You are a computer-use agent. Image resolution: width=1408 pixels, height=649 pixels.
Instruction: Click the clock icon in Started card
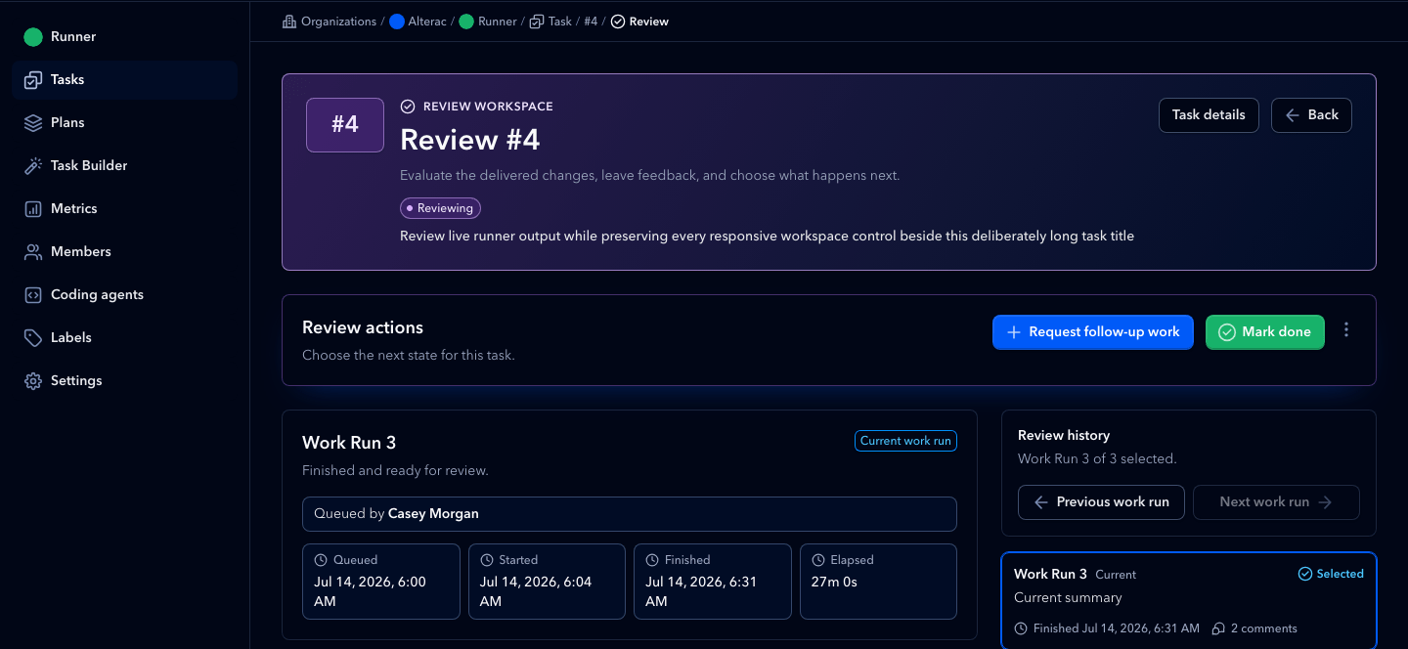click(x=486, y=560)
